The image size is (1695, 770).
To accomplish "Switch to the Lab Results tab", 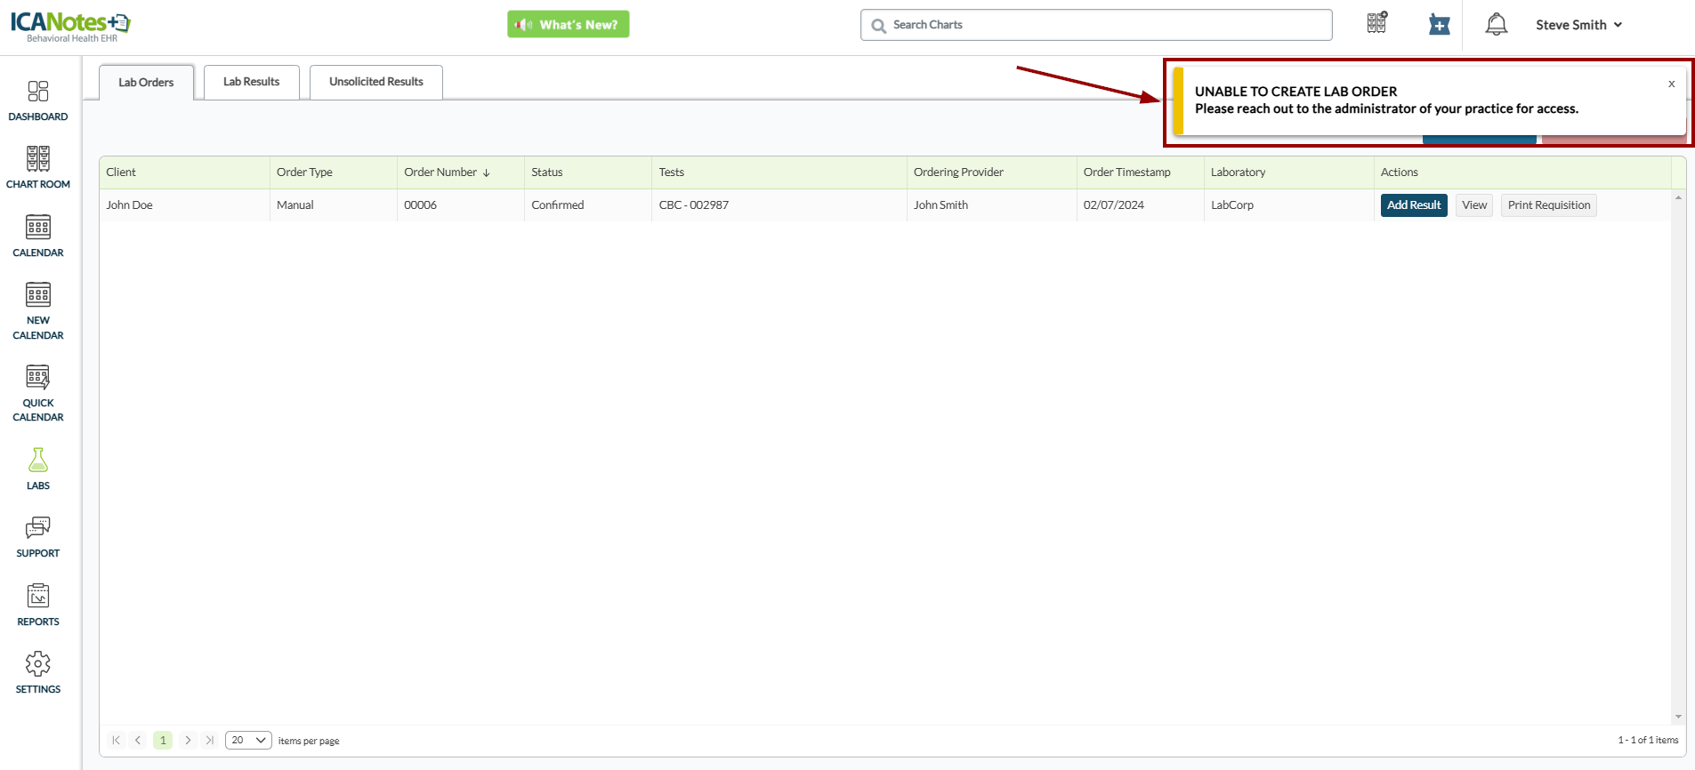I will coord(251,82).
